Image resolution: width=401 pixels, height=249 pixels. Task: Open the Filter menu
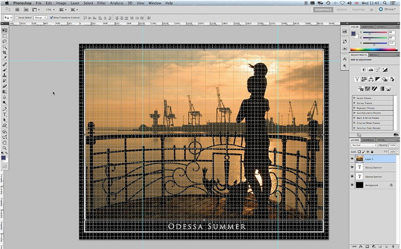[101, 3]
